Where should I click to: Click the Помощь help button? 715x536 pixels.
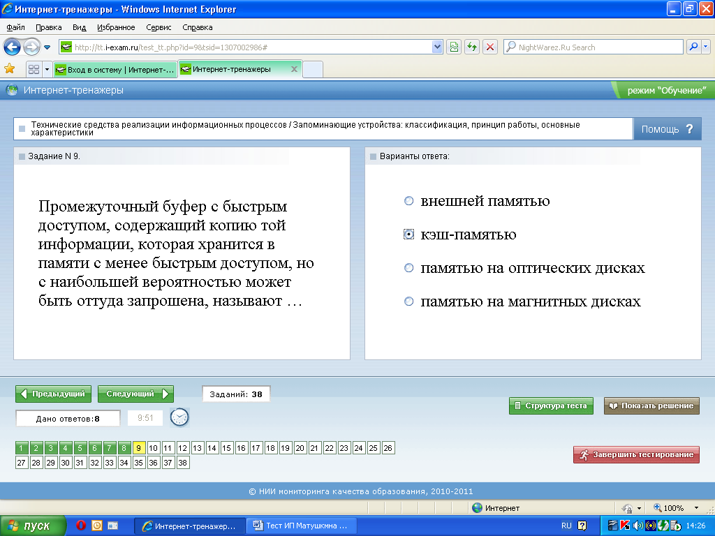point(667,129)
